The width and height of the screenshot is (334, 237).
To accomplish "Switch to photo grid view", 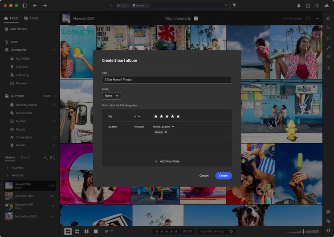I will (x=68, y=231).
